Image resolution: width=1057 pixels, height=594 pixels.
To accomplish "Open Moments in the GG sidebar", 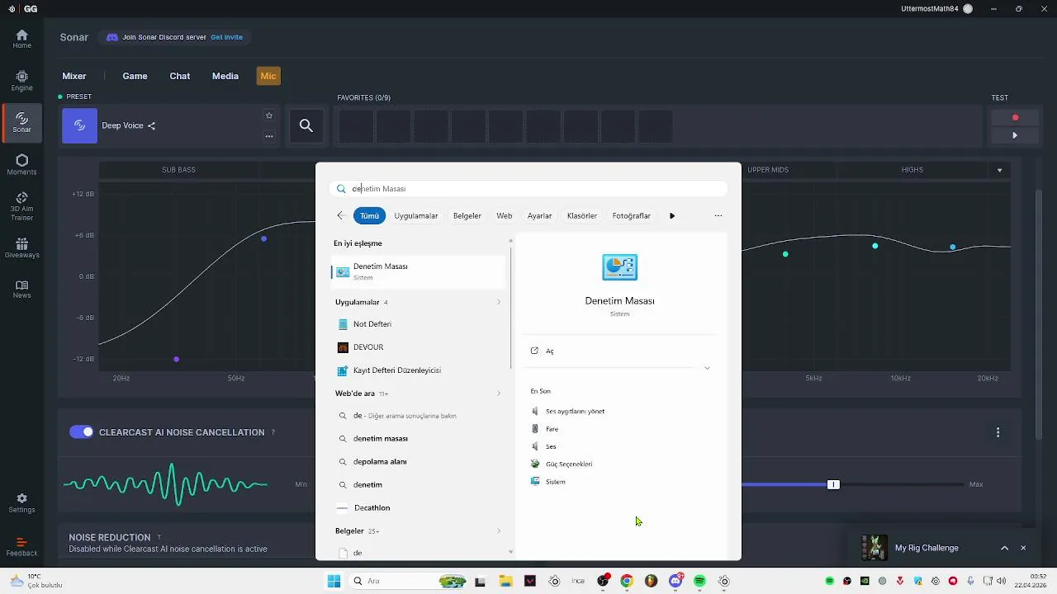I will (21, 165).
